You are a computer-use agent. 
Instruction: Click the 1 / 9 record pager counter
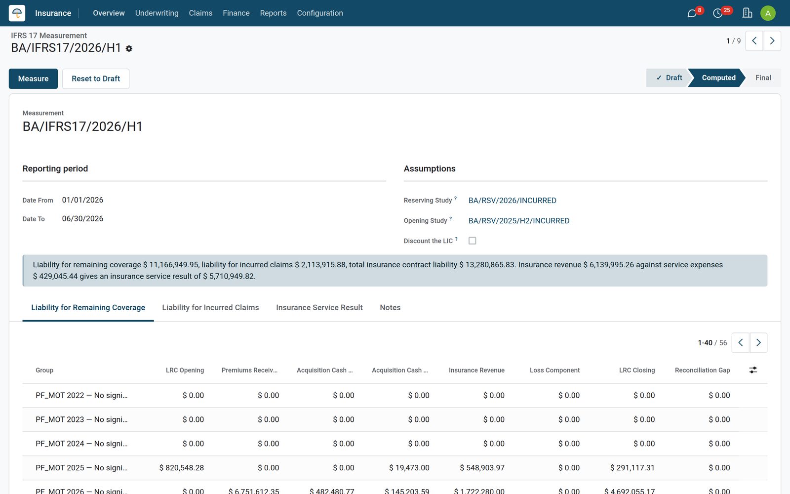point(733,41)
